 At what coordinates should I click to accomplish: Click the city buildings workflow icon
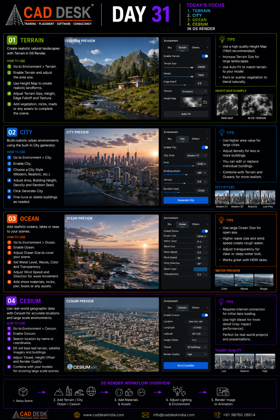point(69,391)
